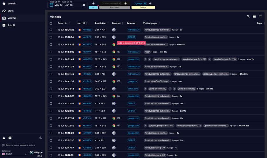
Task: Click the tiktok.com referrer chip
Action: (133, 89)
